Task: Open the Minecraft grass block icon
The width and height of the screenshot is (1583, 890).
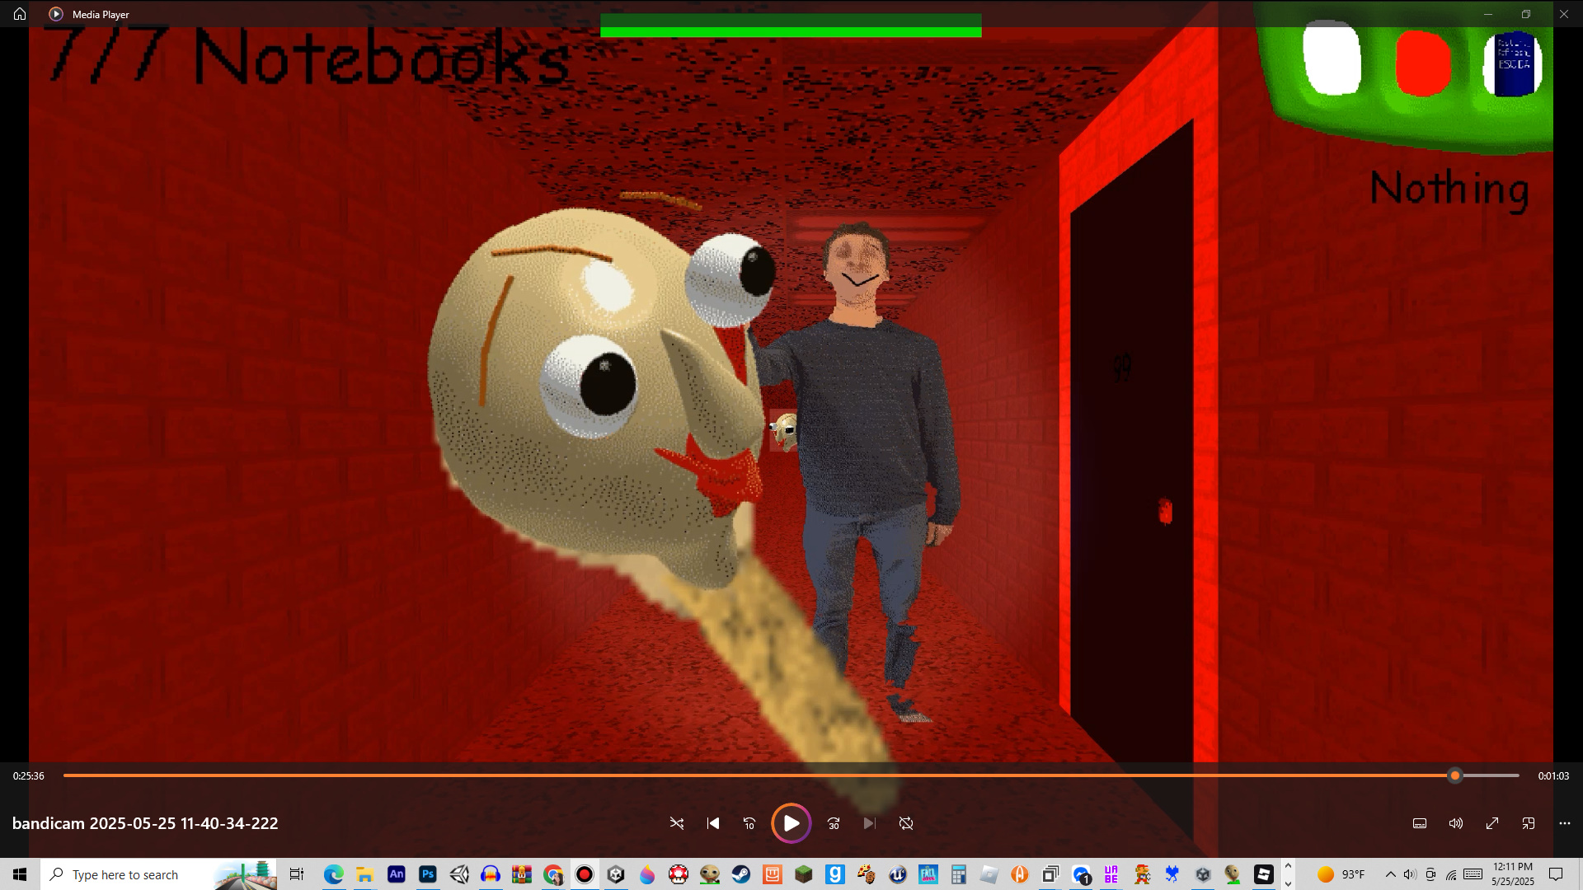Action: coord(804,874)
